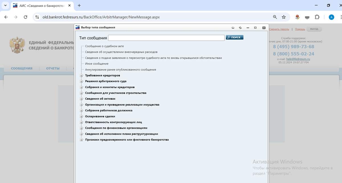Go back with the browser back arrow
Screen dimensions: 342x183
click(x=6, y=17)
